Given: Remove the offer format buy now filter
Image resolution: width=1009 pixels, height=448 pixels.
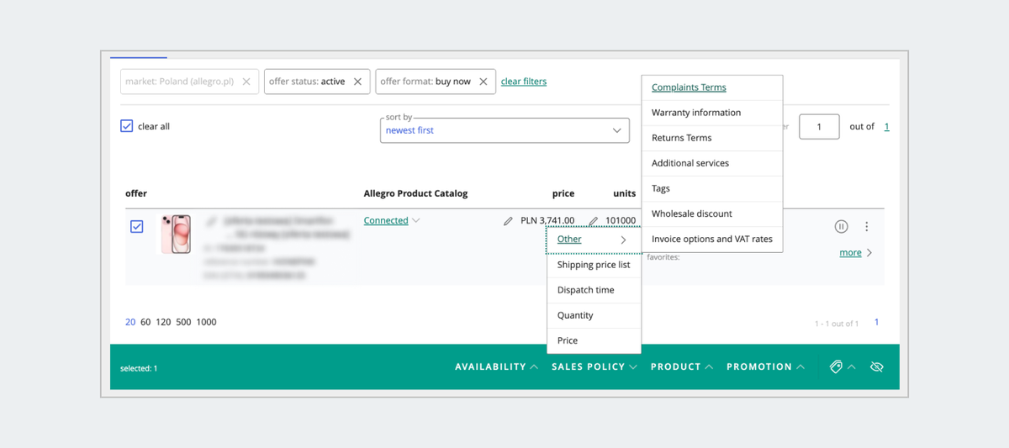Looking at the screenshot, I should [x=483, y=82].
